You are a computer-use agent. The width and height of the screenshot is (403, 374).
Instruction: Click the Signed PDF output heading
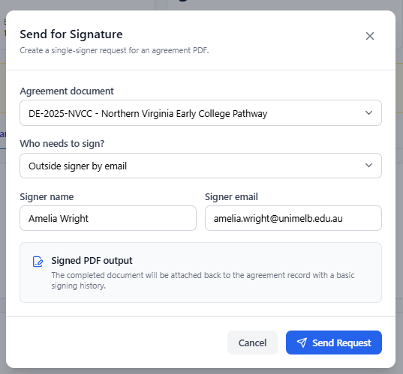[92, 261]
